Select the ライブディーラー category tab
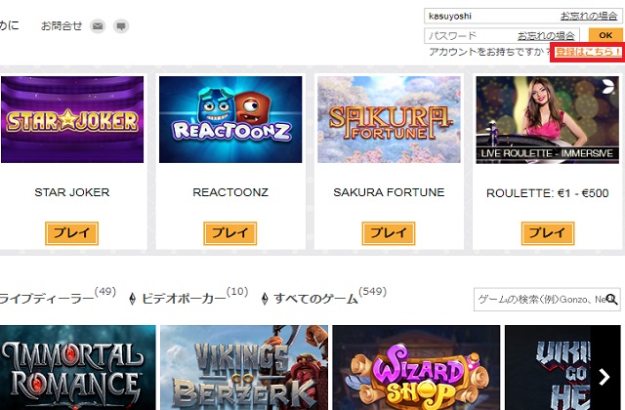 pyautogui.click(x=57, y=297)
